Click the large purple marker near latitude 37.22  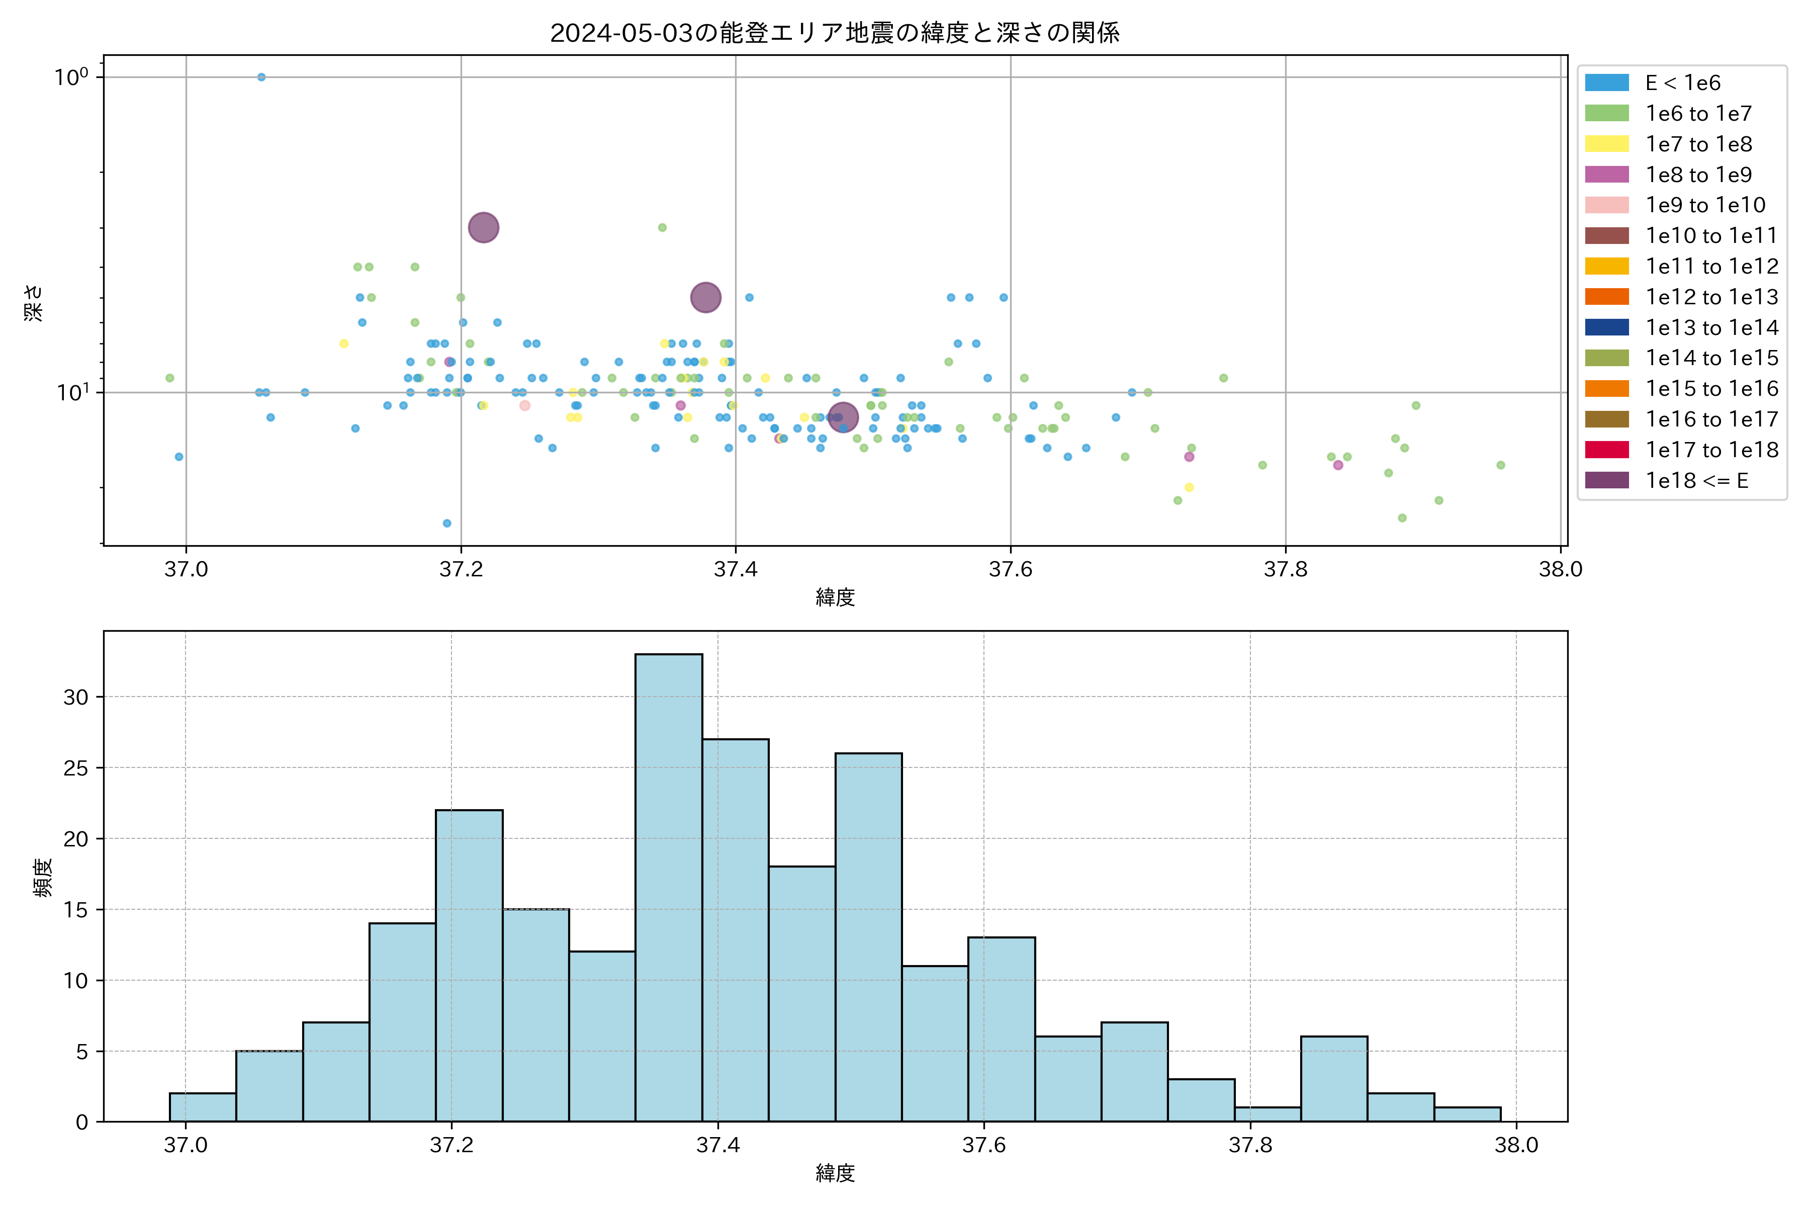[483, 228]
